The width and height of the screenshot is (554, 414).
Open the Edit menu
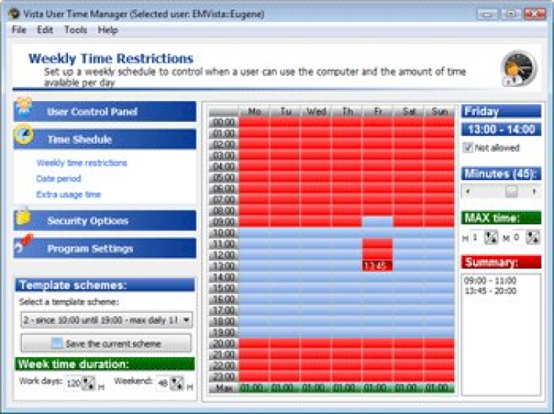pyautogui.click(x=45, y=30)
